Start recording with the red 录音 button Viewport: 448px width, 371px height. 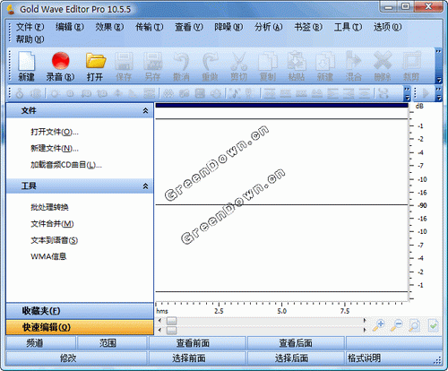click(60, 66)
